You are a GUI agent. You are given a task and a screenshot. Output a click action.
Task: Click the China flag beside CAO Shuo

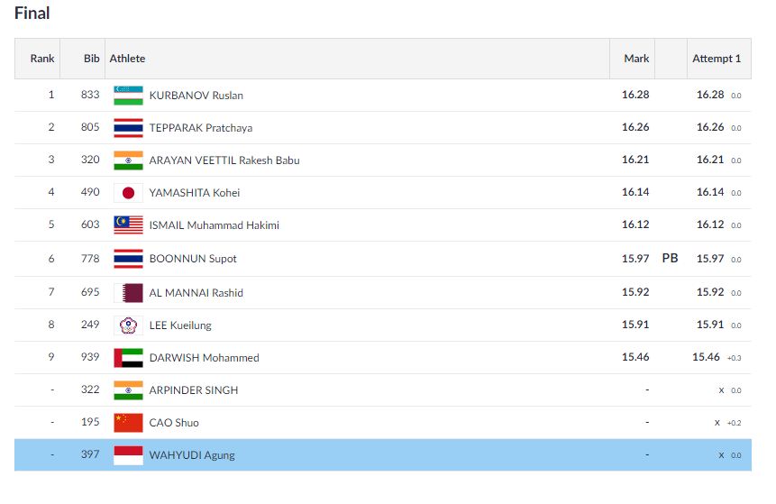pos(128,423)
